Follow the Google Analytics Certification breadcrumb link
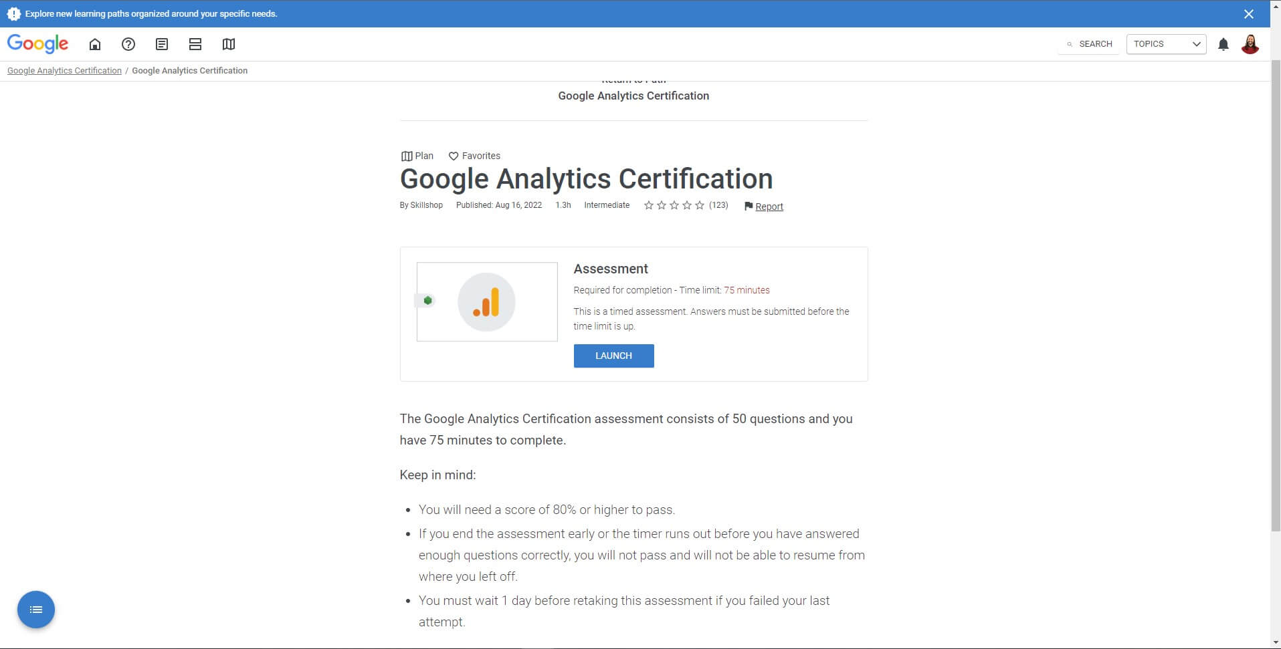The image size is (1281, 649). [64, 70]
